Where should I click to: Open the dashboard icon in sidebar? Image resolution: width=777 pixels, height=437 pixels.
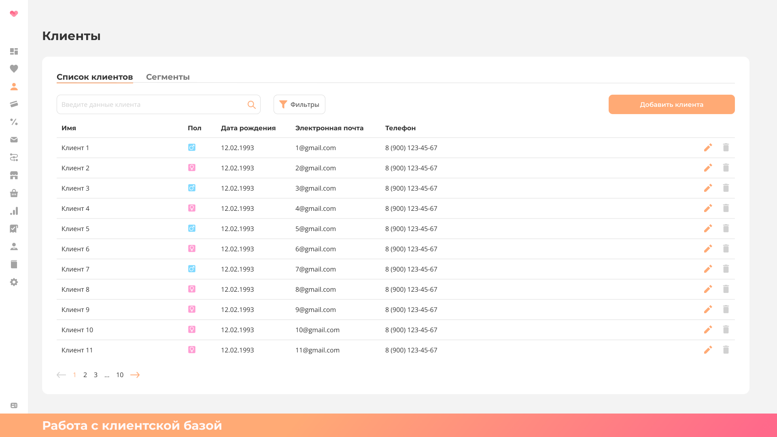[x=14, y=51]
